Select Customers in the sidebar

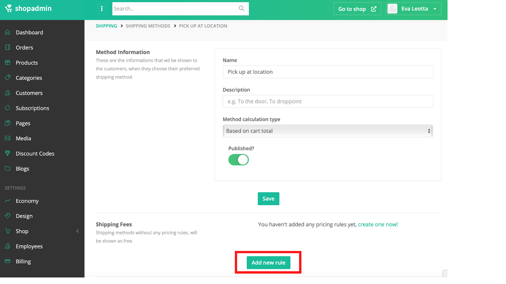tap(29, 93)
